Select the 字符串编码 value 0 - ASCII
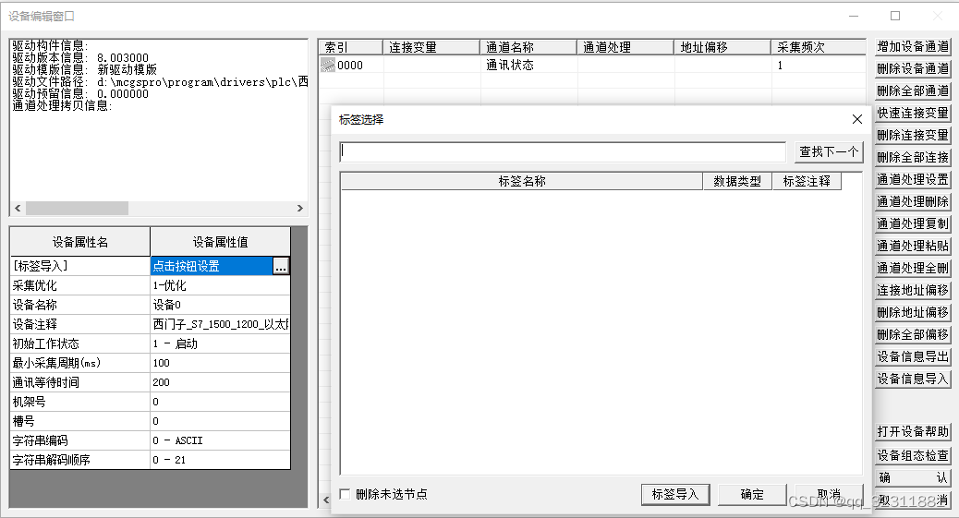Viewport: 959px width, 518px height. coord(220,440)
